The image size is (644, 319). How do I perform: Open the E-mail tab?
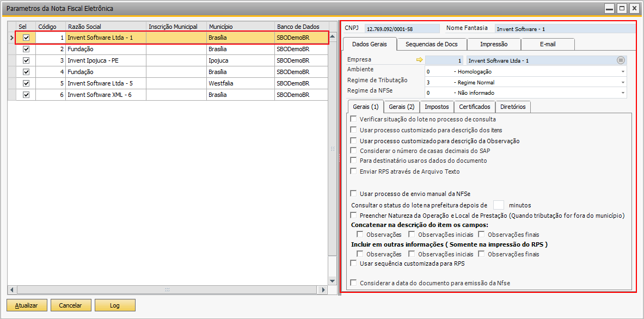pyautogui.click(x=548, y=44)
